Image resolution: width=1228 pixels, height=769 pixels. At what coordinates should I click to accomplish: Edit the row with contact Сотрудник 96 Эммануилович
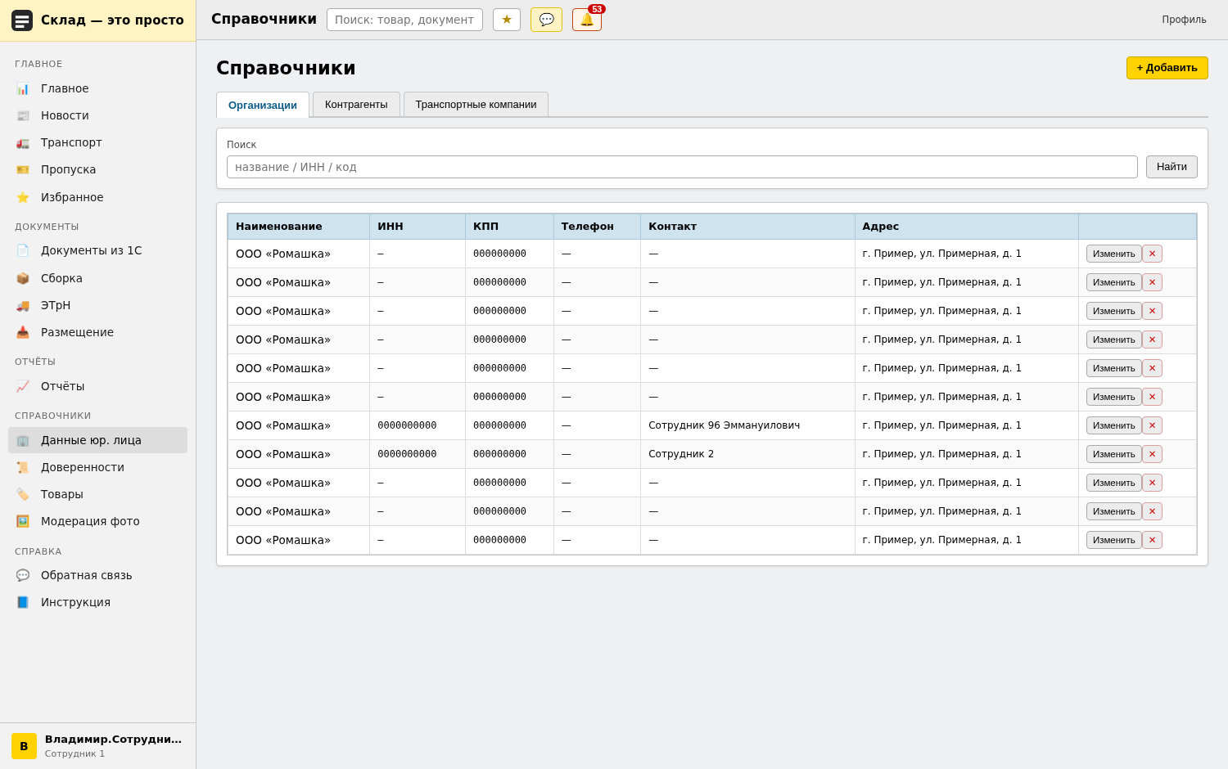click(x=1113, y=425)
